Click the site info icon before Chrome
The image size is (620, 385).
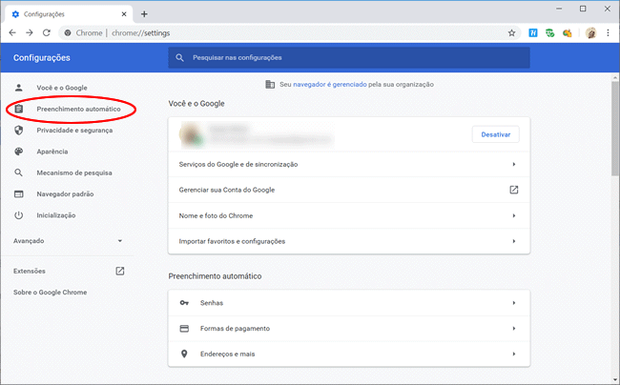click(68, 33)
